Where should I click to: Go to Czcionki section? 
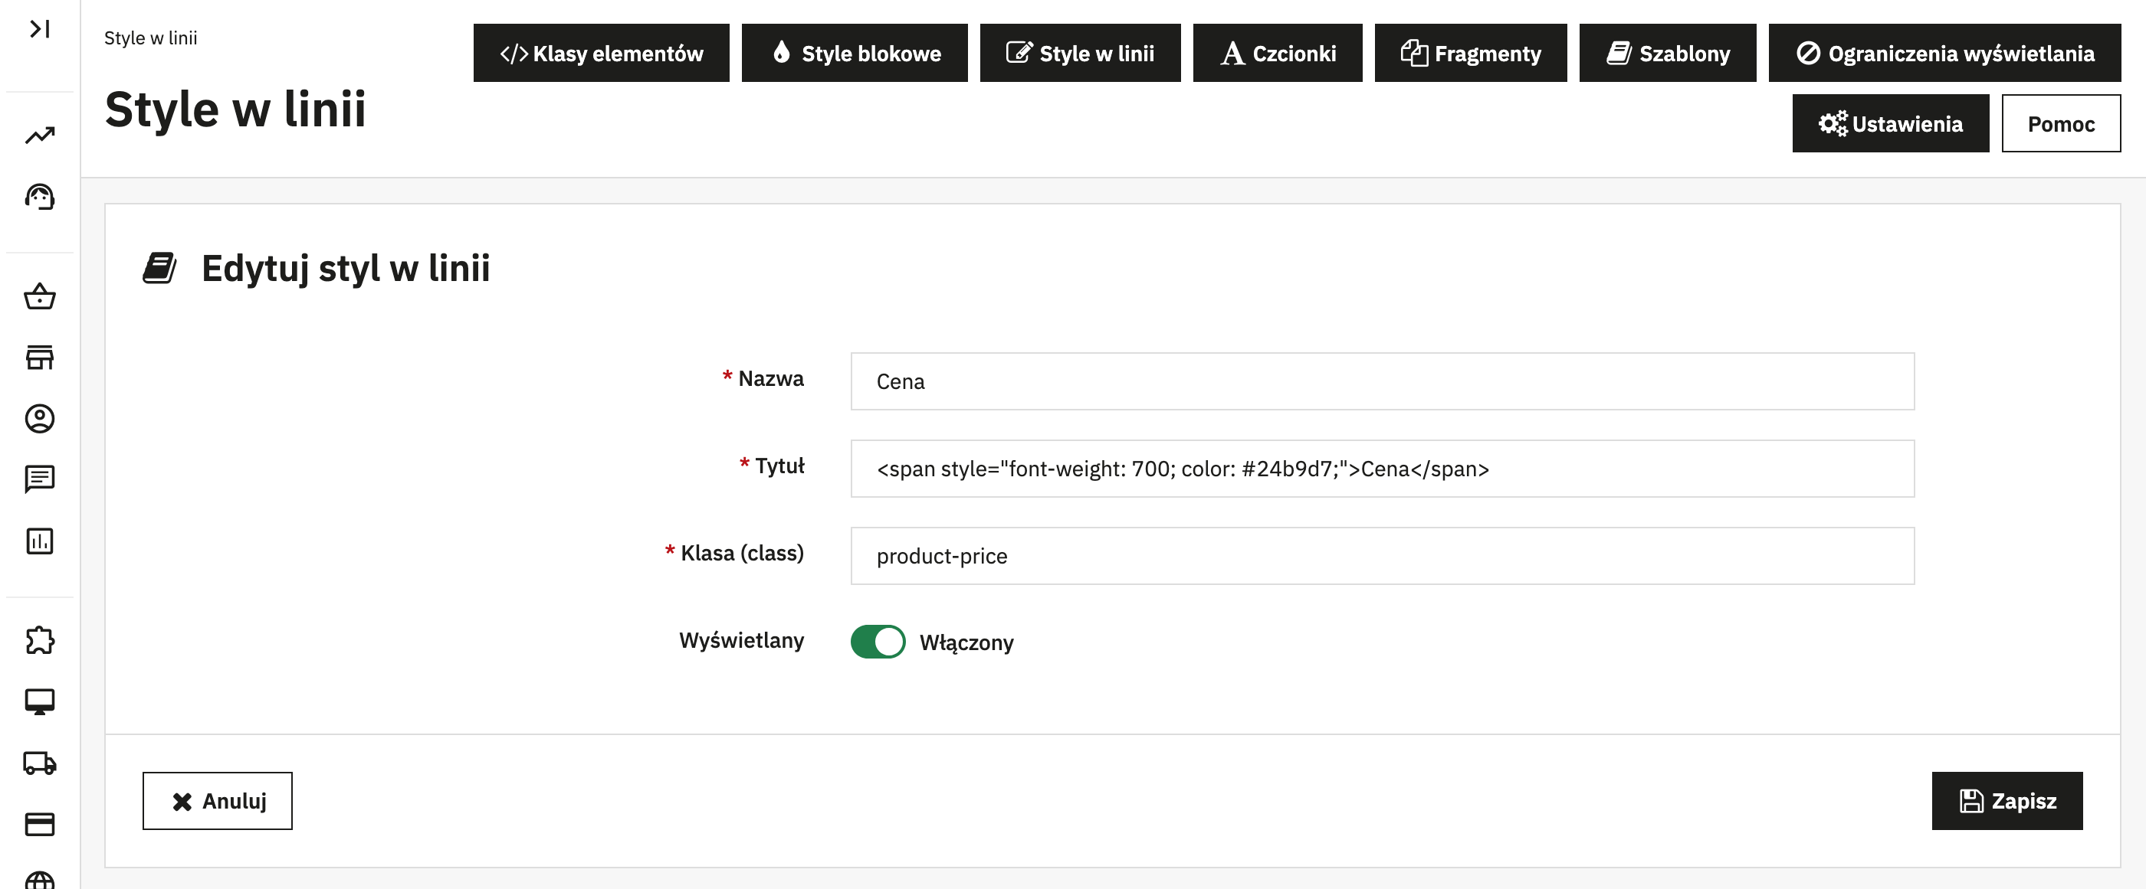1276,54
